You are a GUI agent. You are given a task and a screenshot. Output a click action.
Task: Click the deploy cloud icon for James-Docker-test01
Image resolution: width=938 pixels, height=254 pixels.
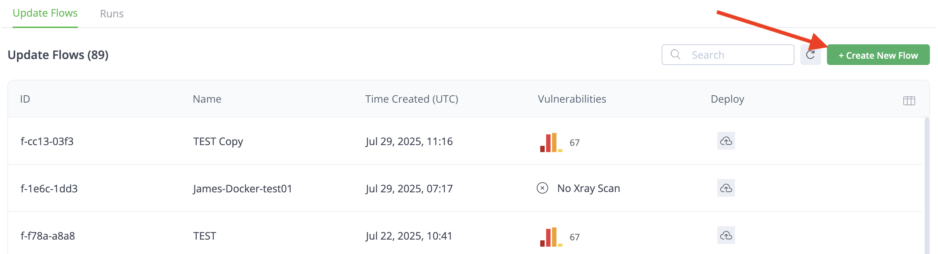tap(726, 188)
